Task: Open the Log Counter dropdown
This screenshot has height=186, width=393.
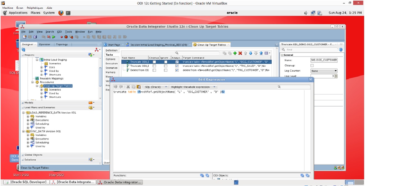Action: point(324,71)
